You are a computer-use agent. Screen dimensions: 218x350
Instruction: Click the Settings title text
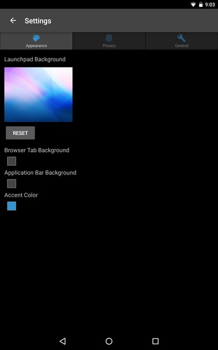[x=38, y=21]
